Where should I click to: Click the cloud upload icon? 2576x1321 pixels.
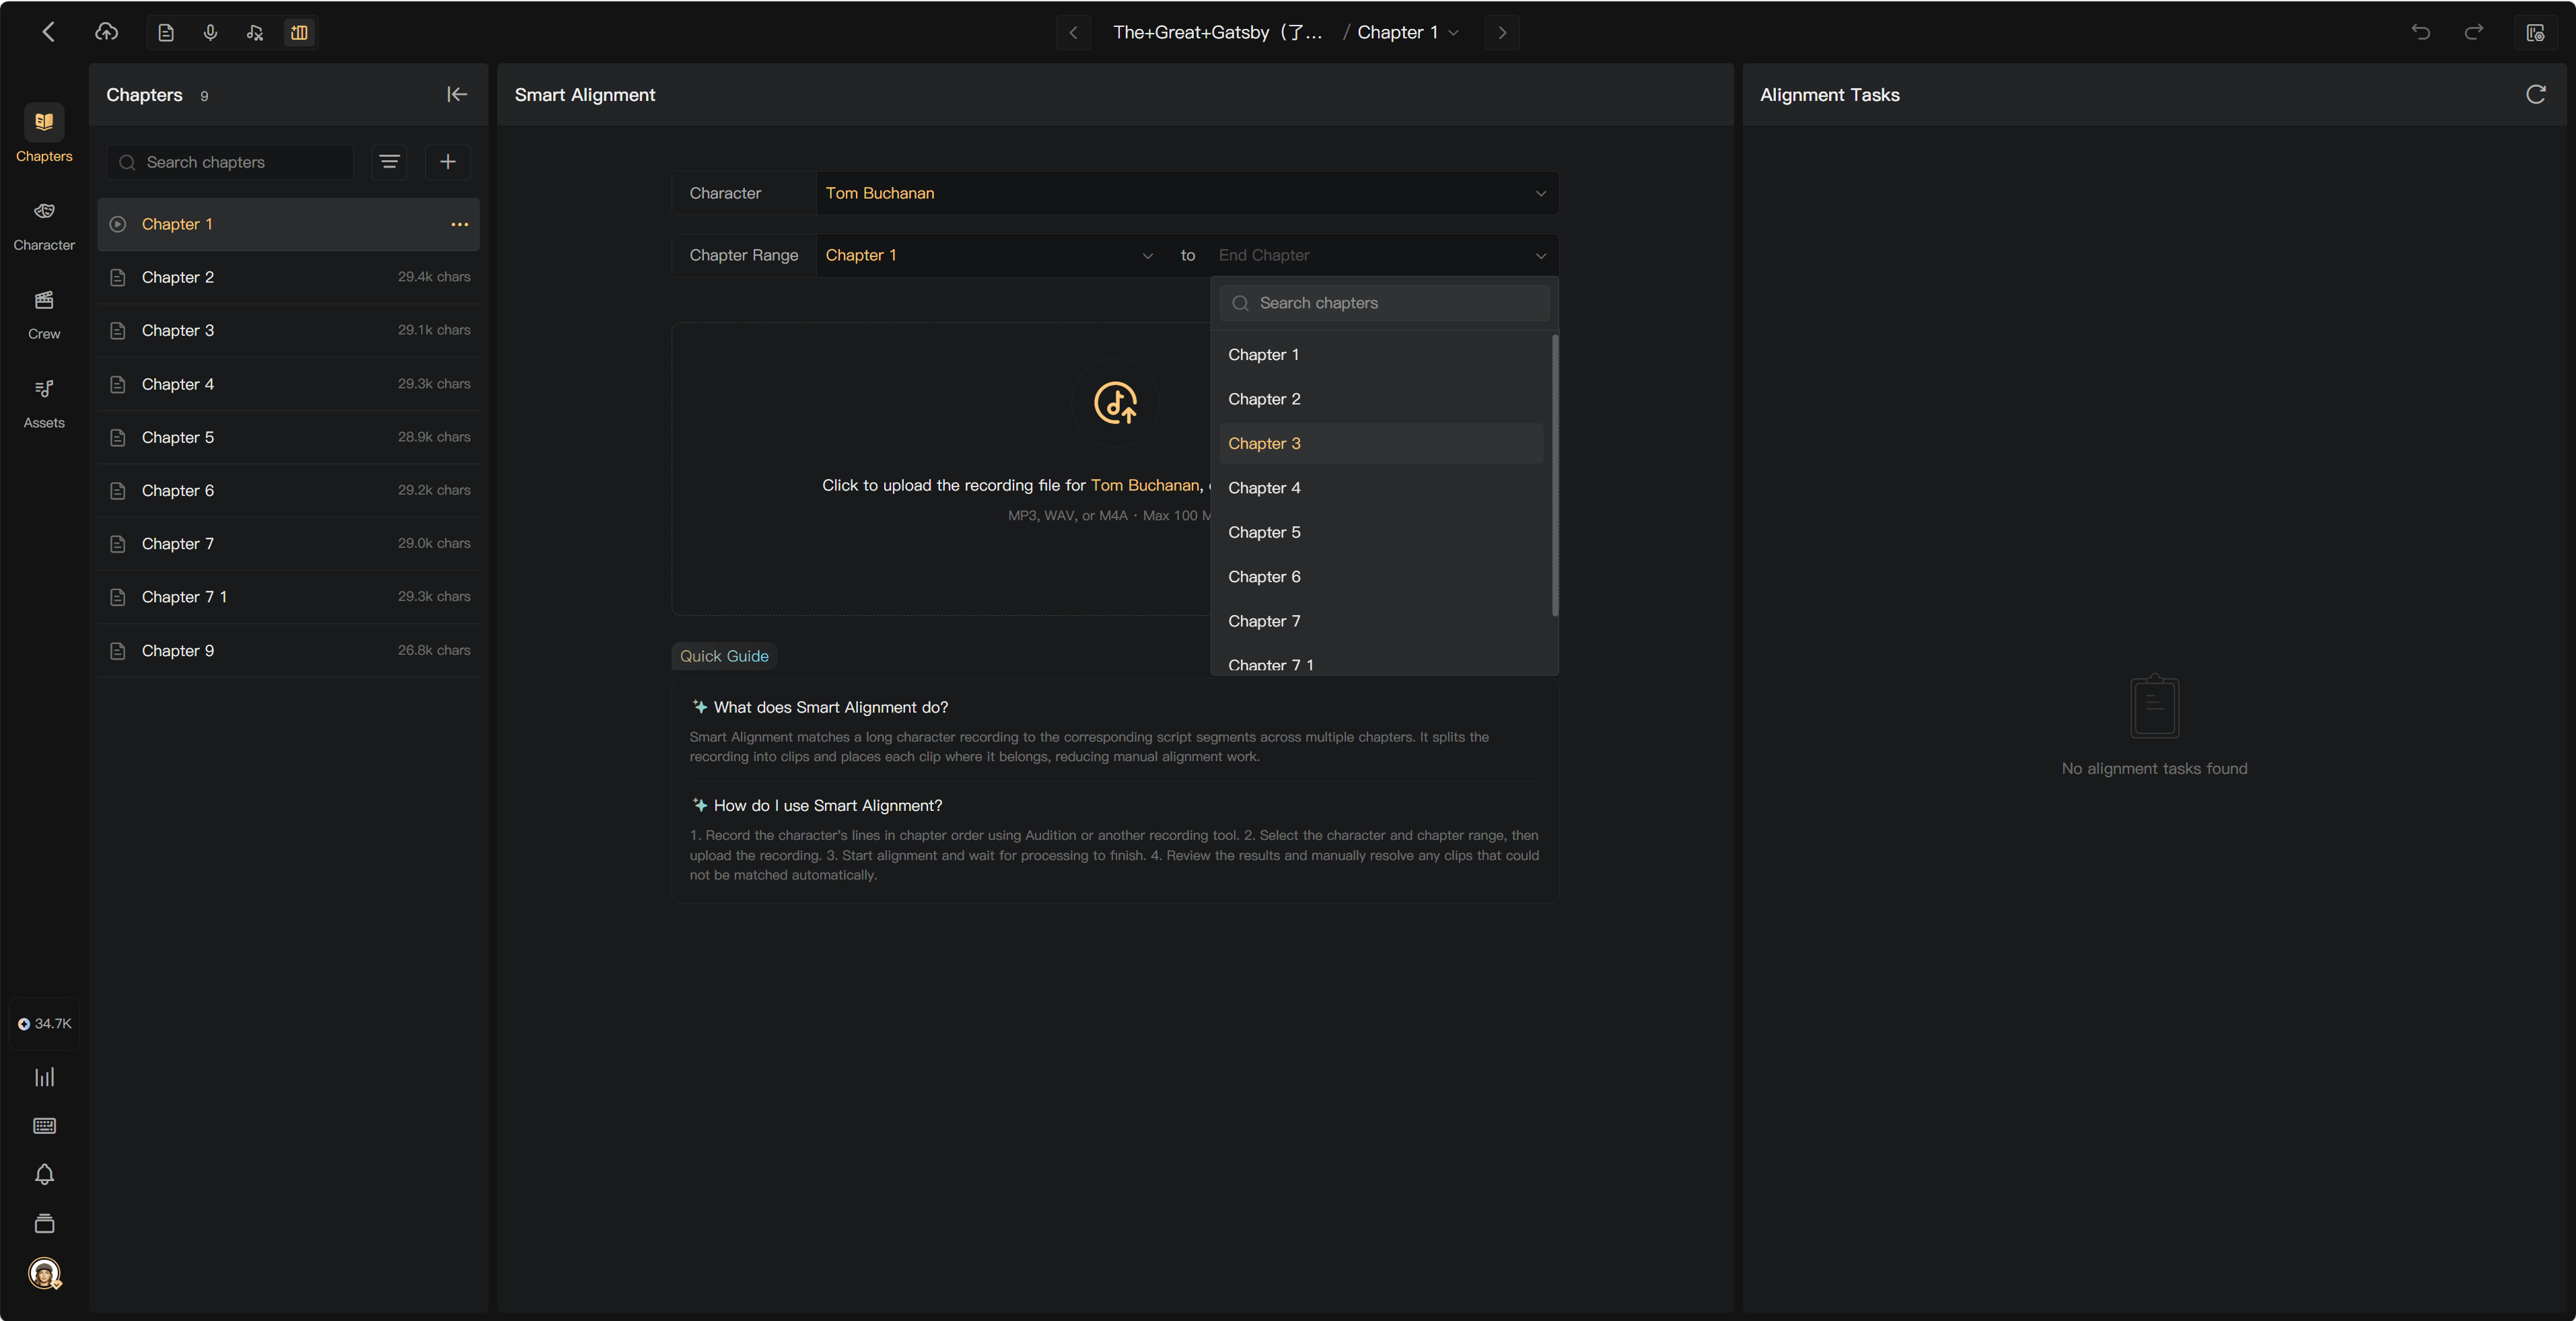pyautogui.click(x=107, y=32)
